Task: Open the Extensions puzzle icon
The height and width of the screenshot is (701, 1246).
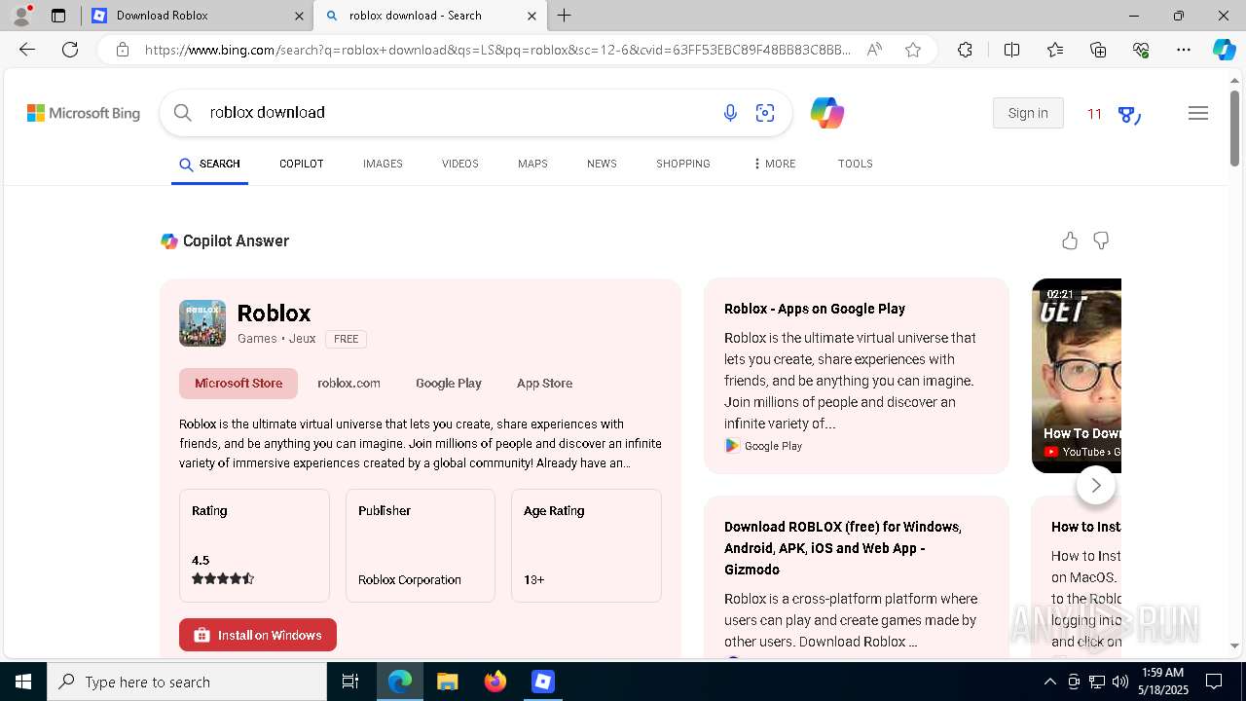Action: tap(965, 50)
